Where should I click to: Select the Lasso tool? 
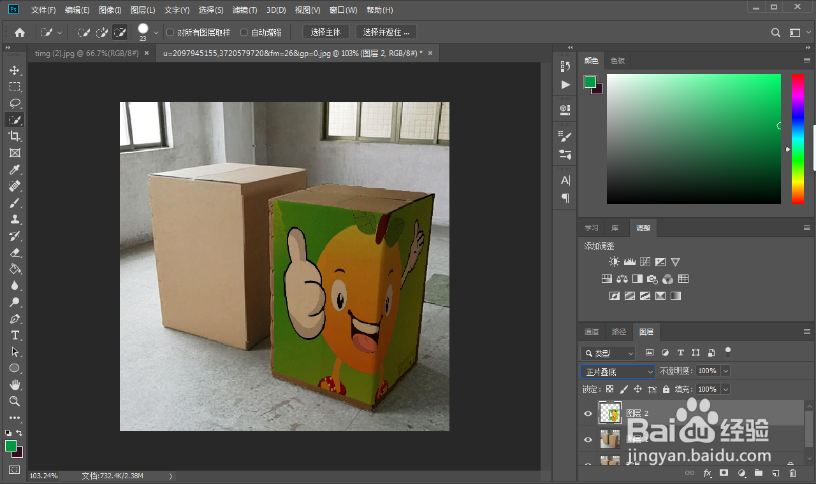point(15,103)
